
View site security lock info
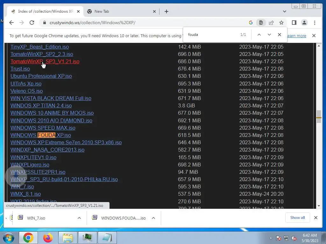coord(44,23)
